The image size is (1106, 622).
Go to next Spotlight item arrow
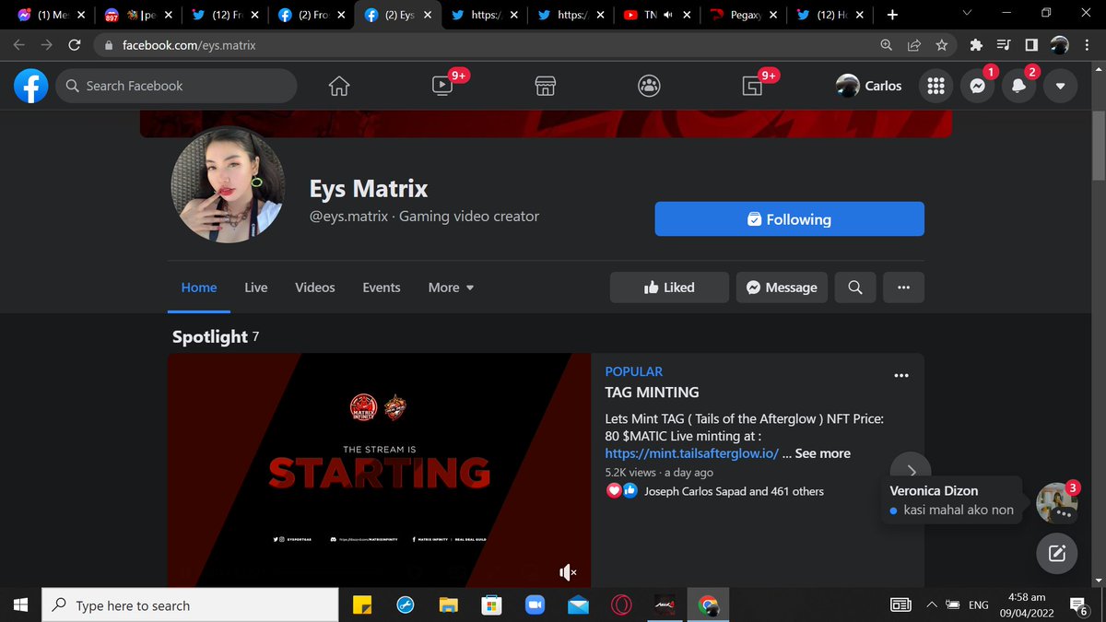point(911,470)
